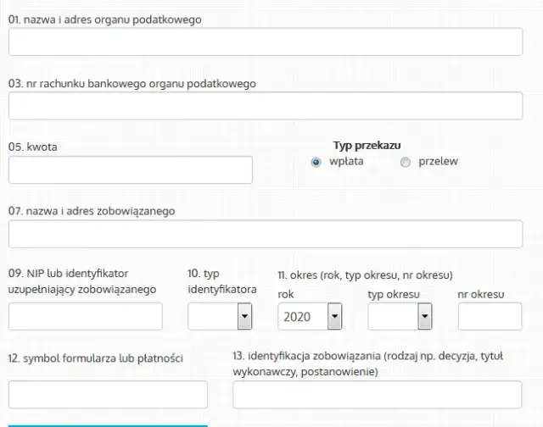
Task: Click the '13. identyfikacja zobowiązania' label text
Action: (x=375, y=363)
